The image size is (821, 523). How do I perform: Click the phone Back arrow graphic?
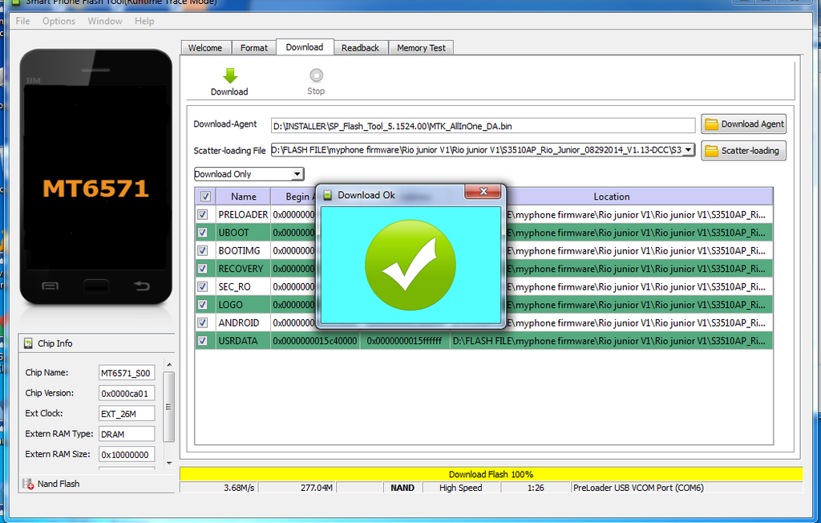(x=141, y=286)
